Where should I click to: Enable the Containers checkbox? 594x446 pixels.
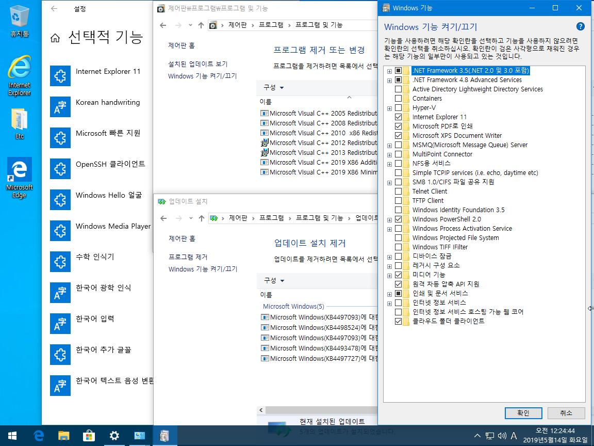tap(398, 98)
